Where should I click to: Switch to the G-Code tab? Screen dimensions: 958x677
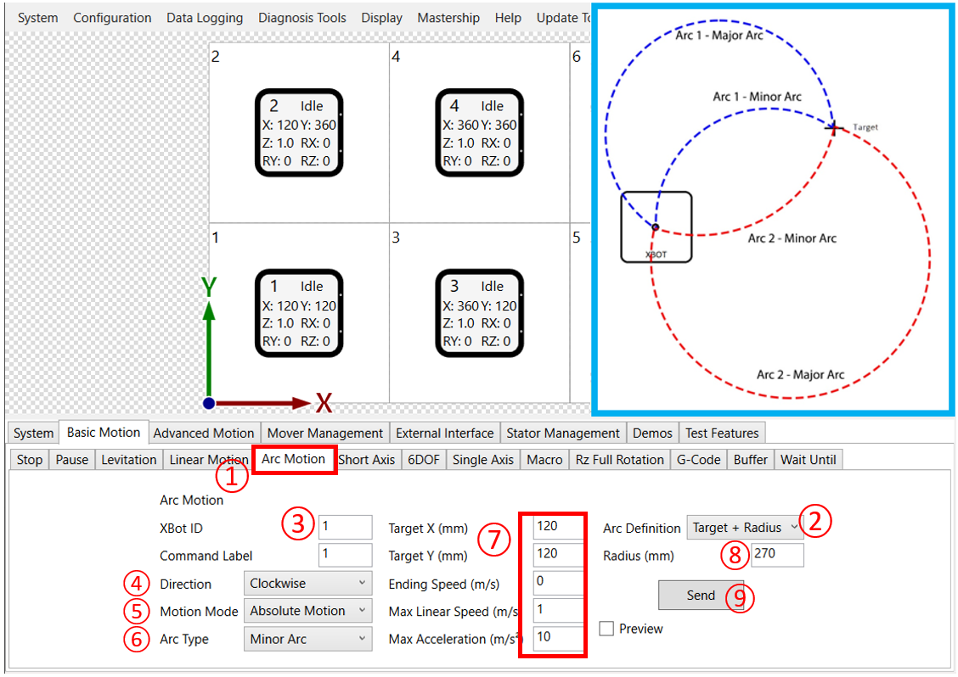tap(698, 460)
